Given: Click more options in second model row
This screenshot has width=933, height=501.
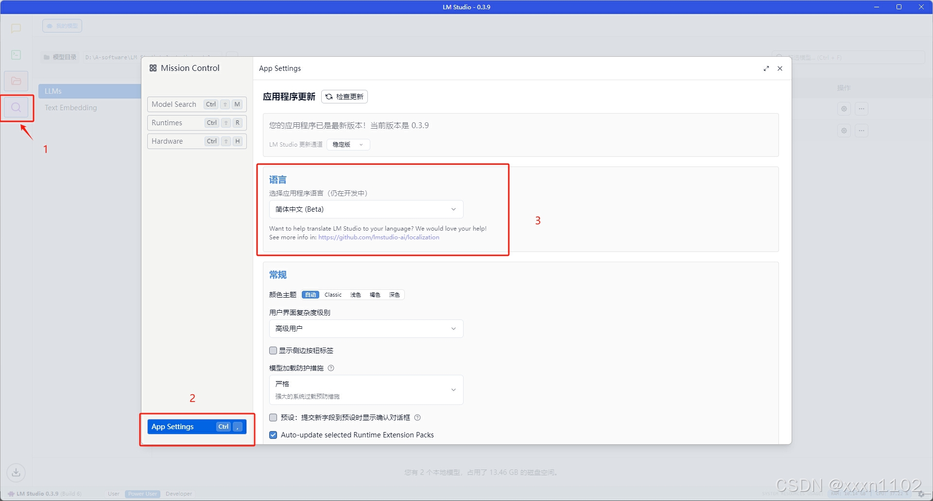Looking at the screenshot, I should pos(862,131).
